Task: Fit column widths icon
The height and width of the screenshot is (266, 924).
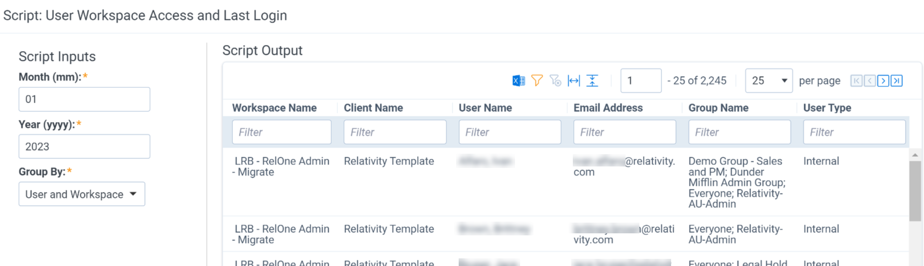Action: [x=574, y=81]
